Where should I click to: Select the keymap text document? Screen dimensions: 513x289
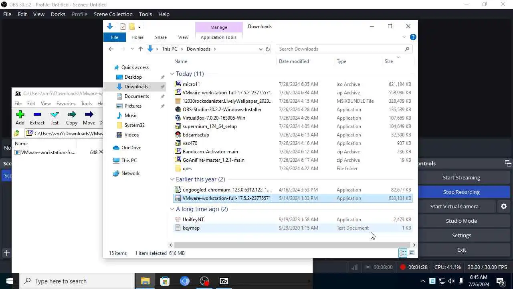293,228
